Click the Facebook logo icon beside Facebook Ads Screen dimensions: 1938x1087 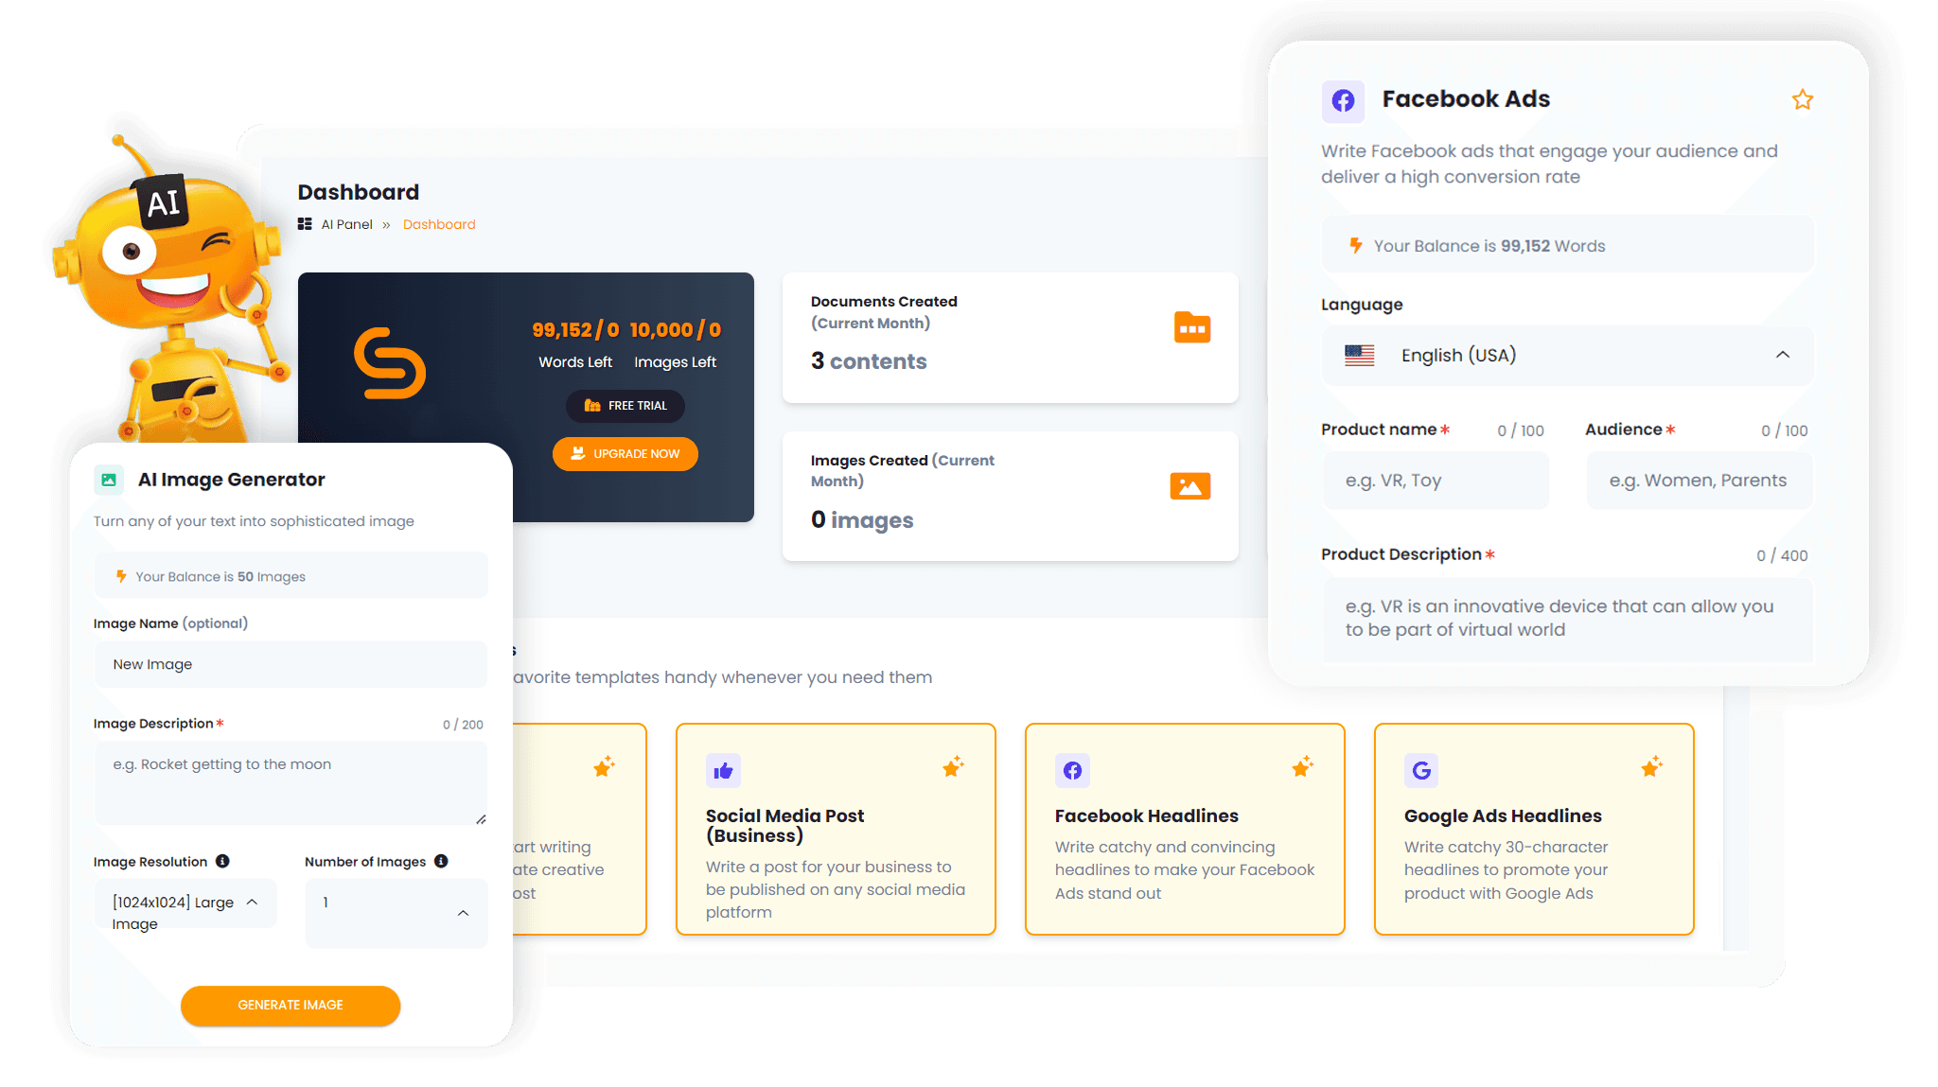(x=1343, y=100)
